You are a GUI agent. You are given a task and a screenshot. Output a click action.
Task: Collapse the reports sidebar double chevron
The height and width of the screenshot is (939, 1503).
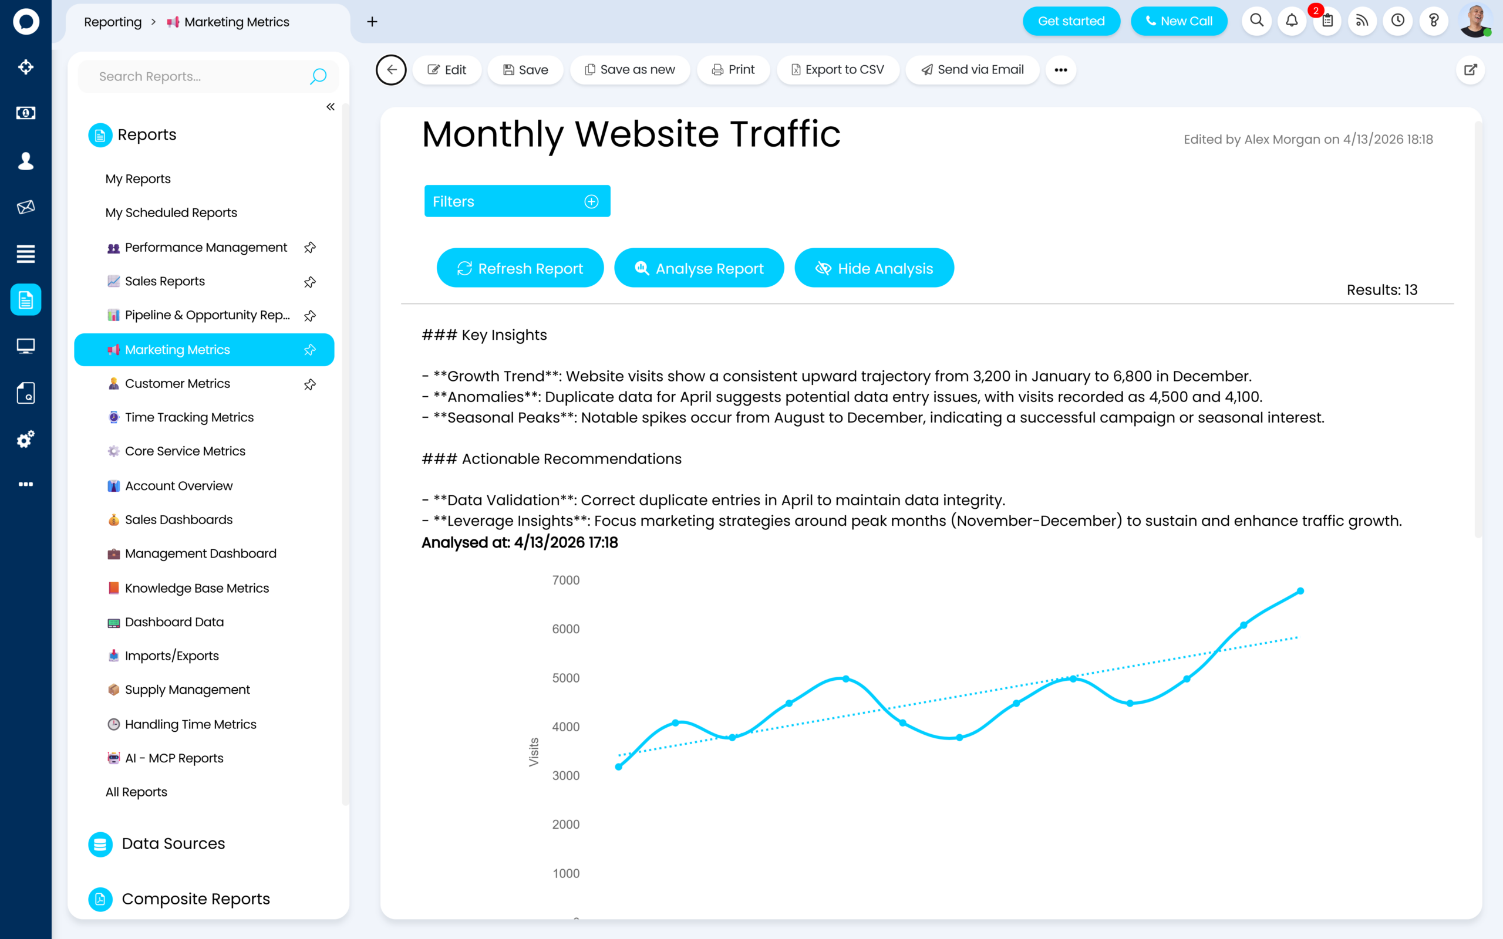331,107
